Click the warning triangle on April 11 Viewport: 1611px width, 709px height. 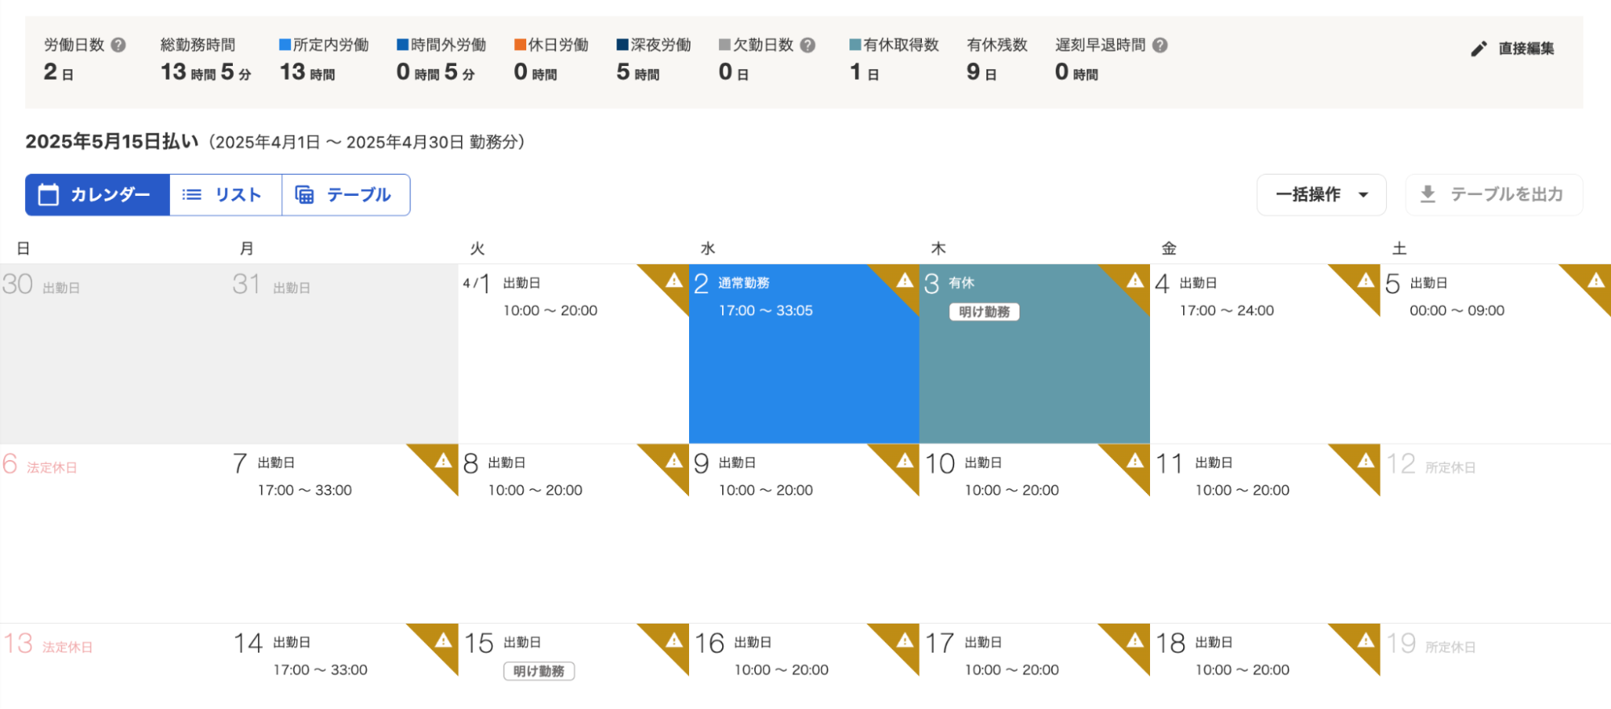(1365, 460)
